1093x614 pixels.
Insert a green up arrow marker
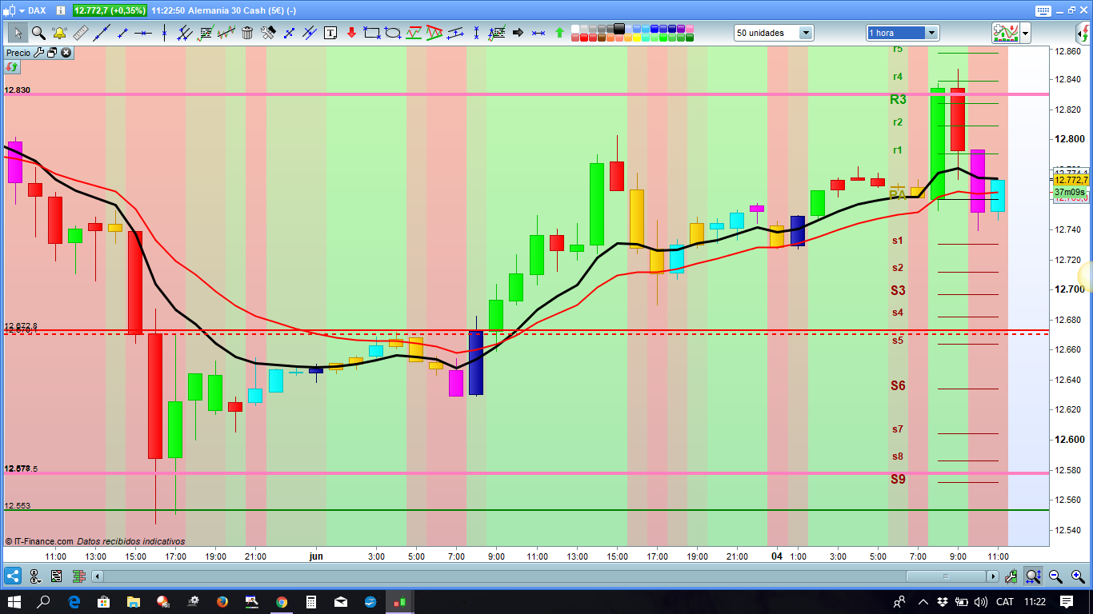point(559,33)
